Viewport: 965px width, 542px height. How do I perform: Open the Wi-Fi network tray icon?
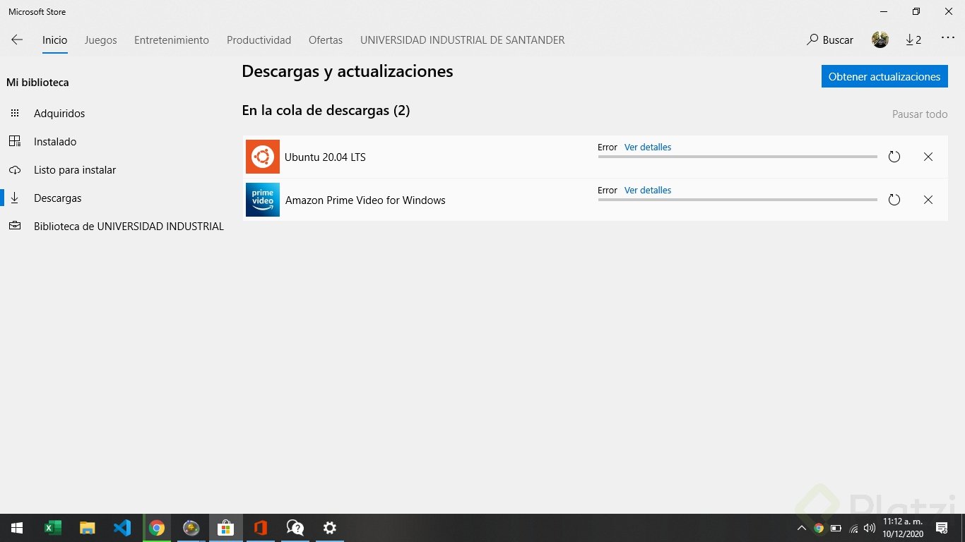(x=853, y=528)
